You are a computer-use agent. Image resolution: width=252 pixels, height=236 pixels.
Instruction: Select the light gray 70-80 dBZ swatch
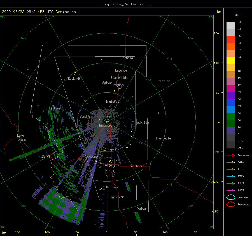pos(231,26)
